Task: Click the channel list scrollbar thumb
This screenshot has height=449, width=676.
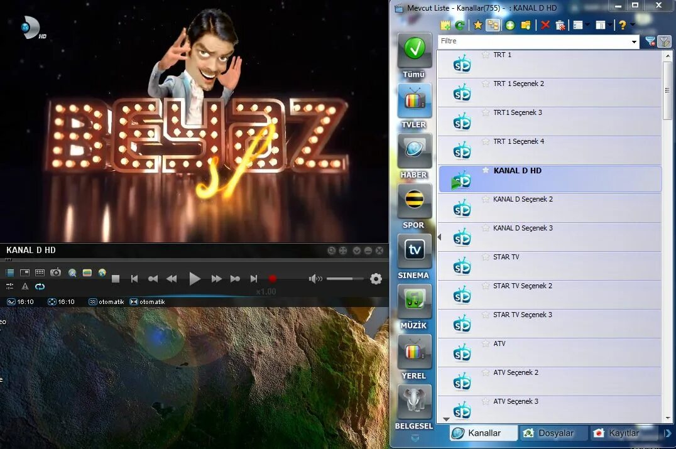Action: click(667, 90)
